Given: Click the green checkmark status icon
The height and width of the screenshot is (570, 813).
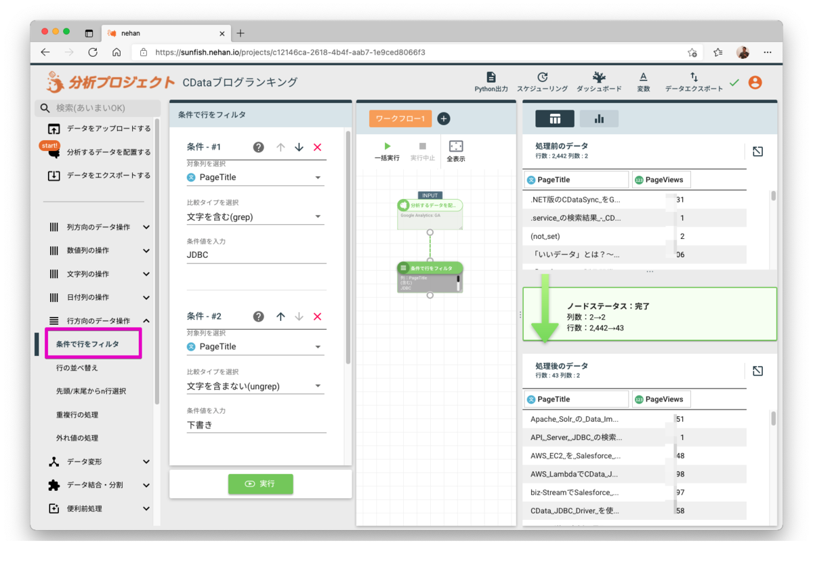Looking at the screenshot, I should pyautogui.click(x=734, y=83).
